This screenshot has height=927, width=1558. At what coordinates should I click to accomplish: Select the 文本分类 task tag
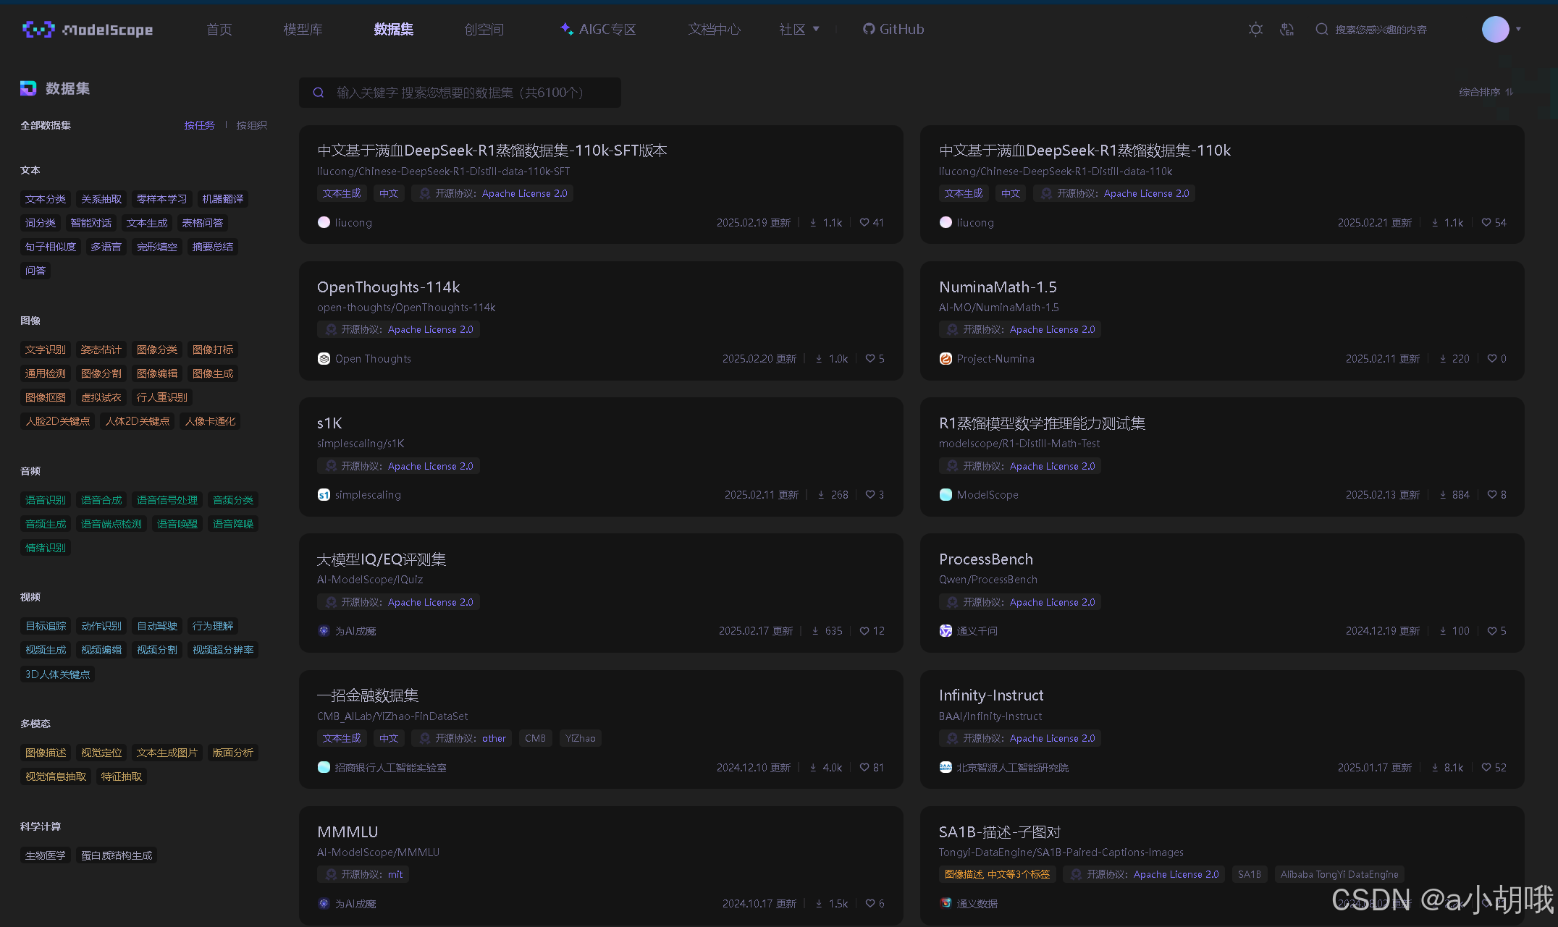pos(45,199)
